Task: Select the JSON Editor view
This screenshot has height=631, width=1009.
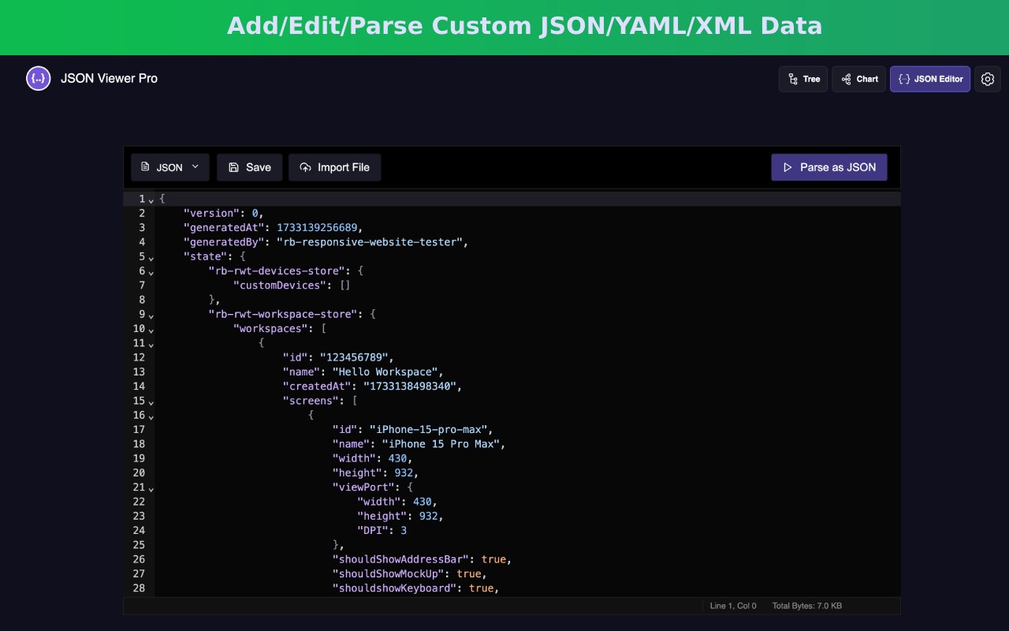Action: [x=930, y=79]
